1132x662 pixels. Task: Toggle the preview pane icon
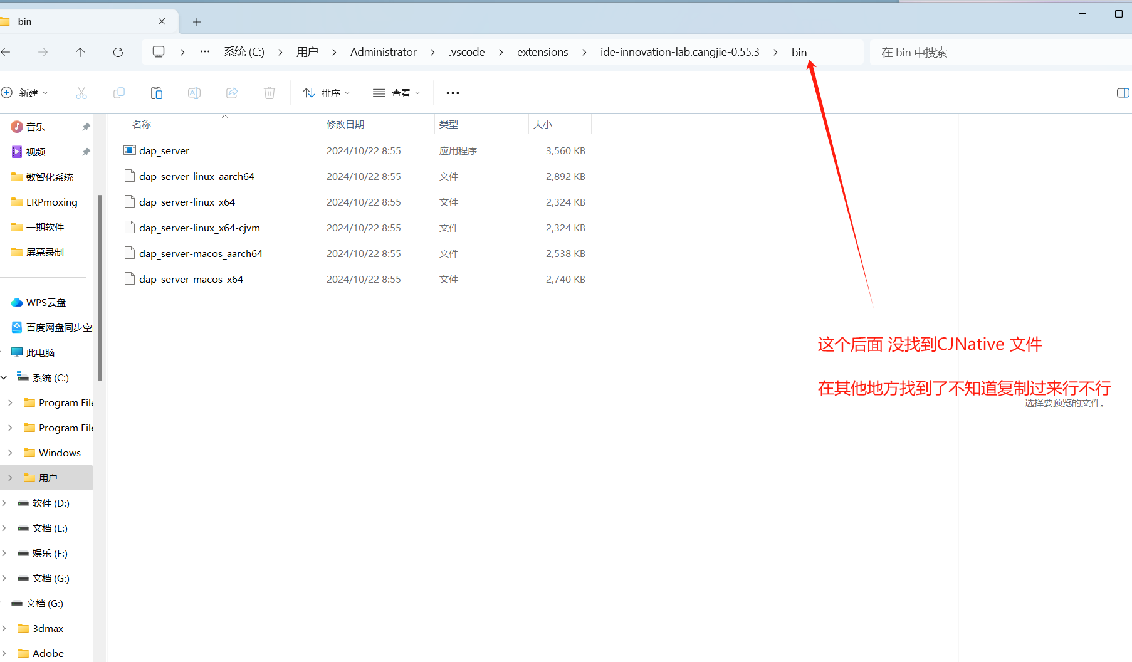1123,93
